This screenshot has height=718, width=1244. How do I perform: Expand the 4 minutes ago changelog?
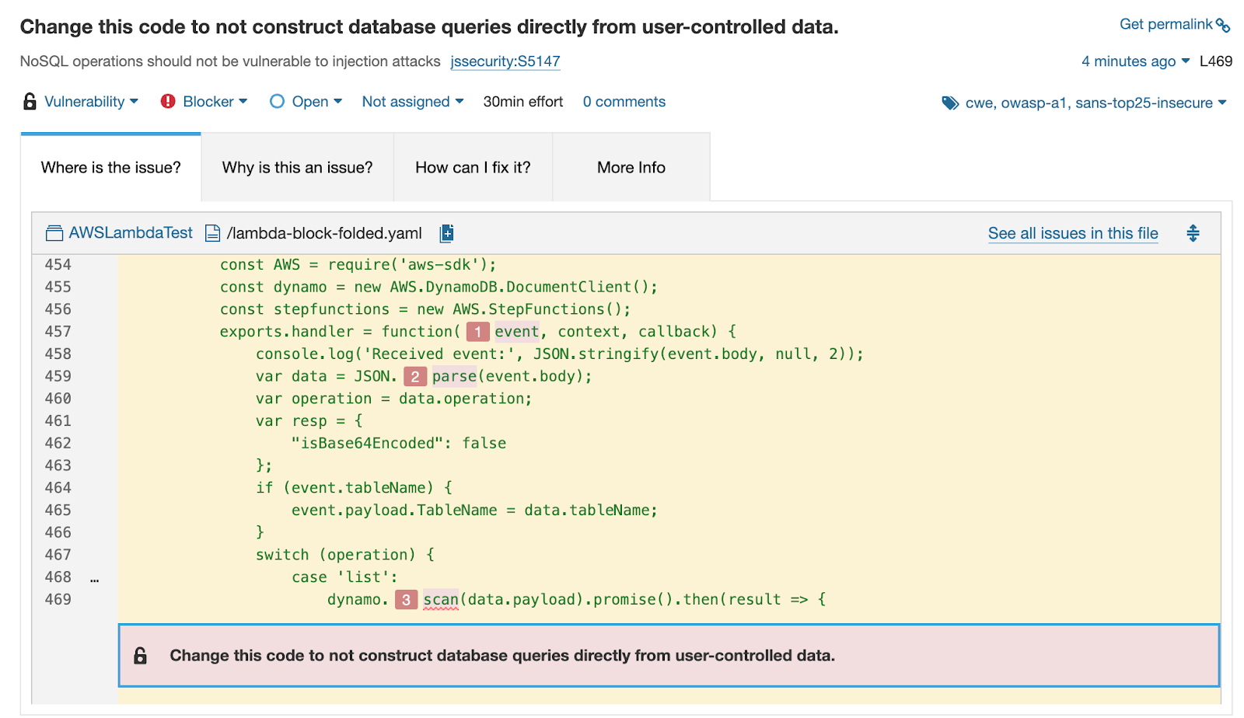click(x=1134, y=61)
